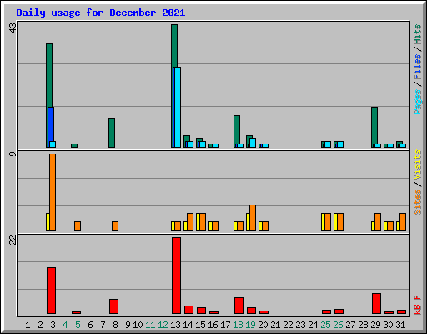This screenshot has height=334, width=427.
Task: Click green weekend day label "18"
Action: [x=238, y=325]
